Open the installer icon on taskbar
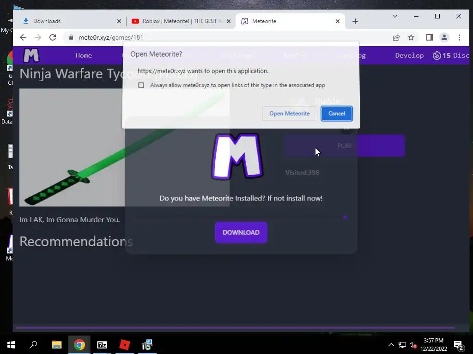 tap(147, 345)
